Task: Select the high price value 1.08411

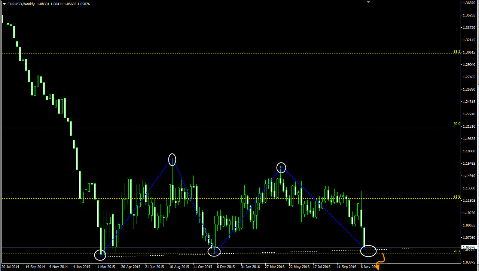Action: coord(57,4)
